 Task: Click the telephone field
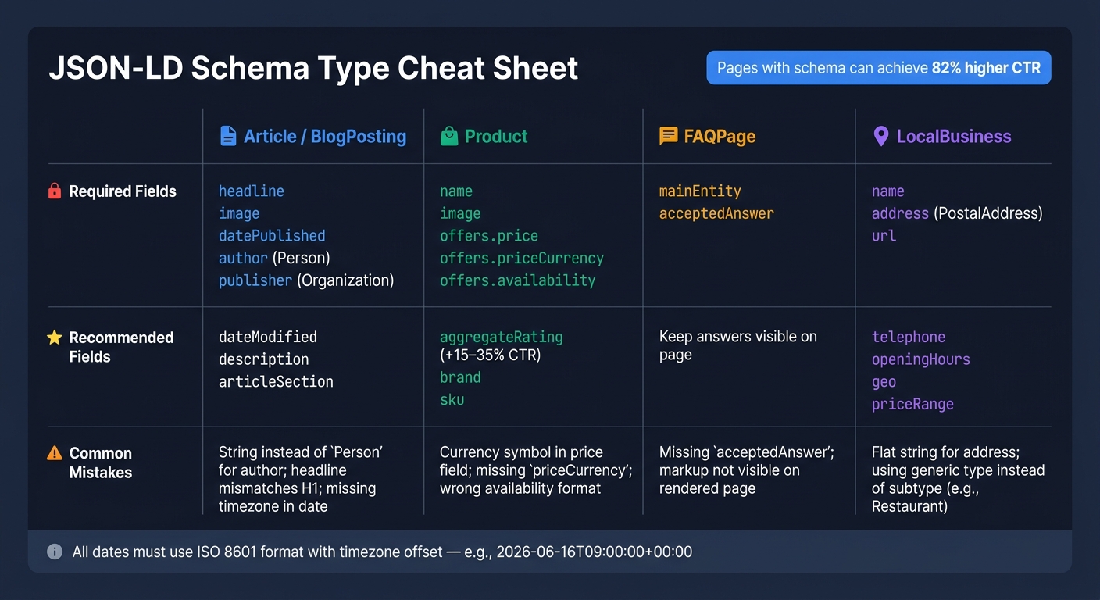pos(909,337)
